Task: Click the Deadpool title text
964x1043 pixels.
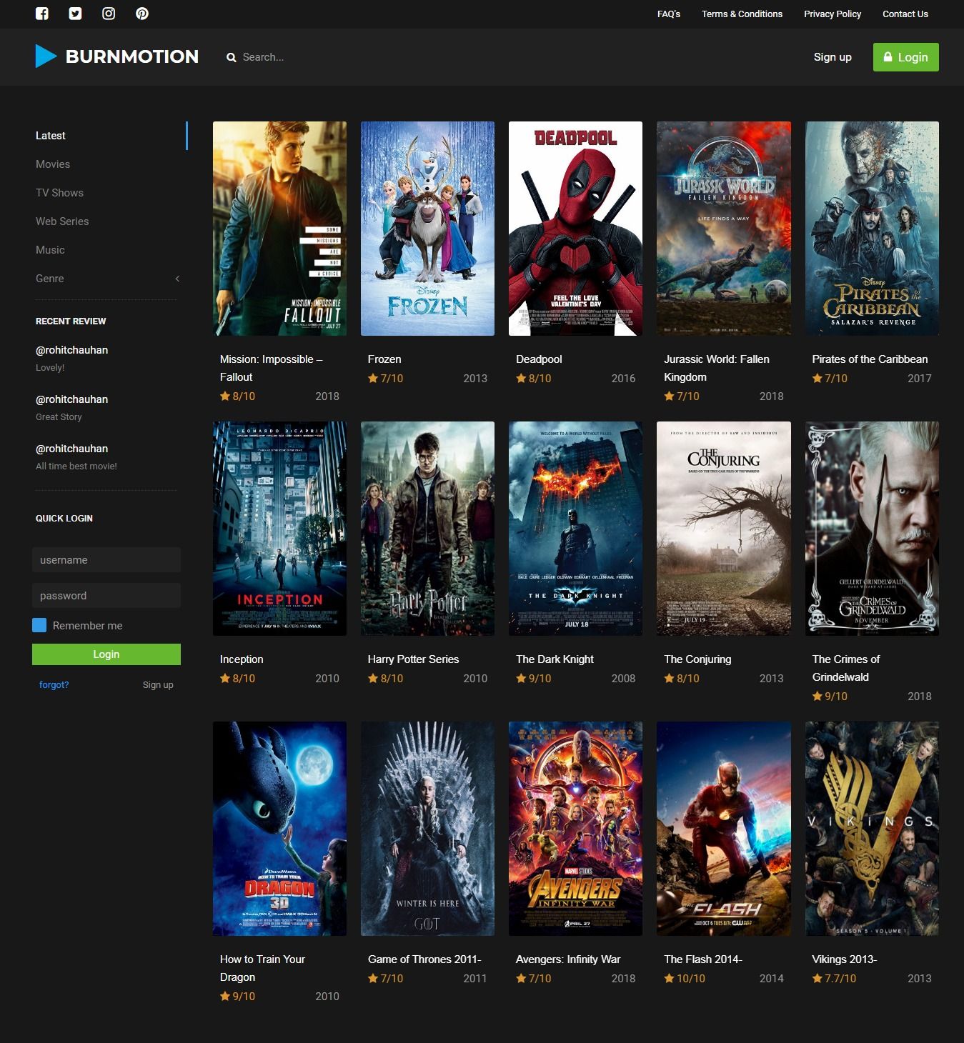Action: pyautogui.click(x=539, y=359)
